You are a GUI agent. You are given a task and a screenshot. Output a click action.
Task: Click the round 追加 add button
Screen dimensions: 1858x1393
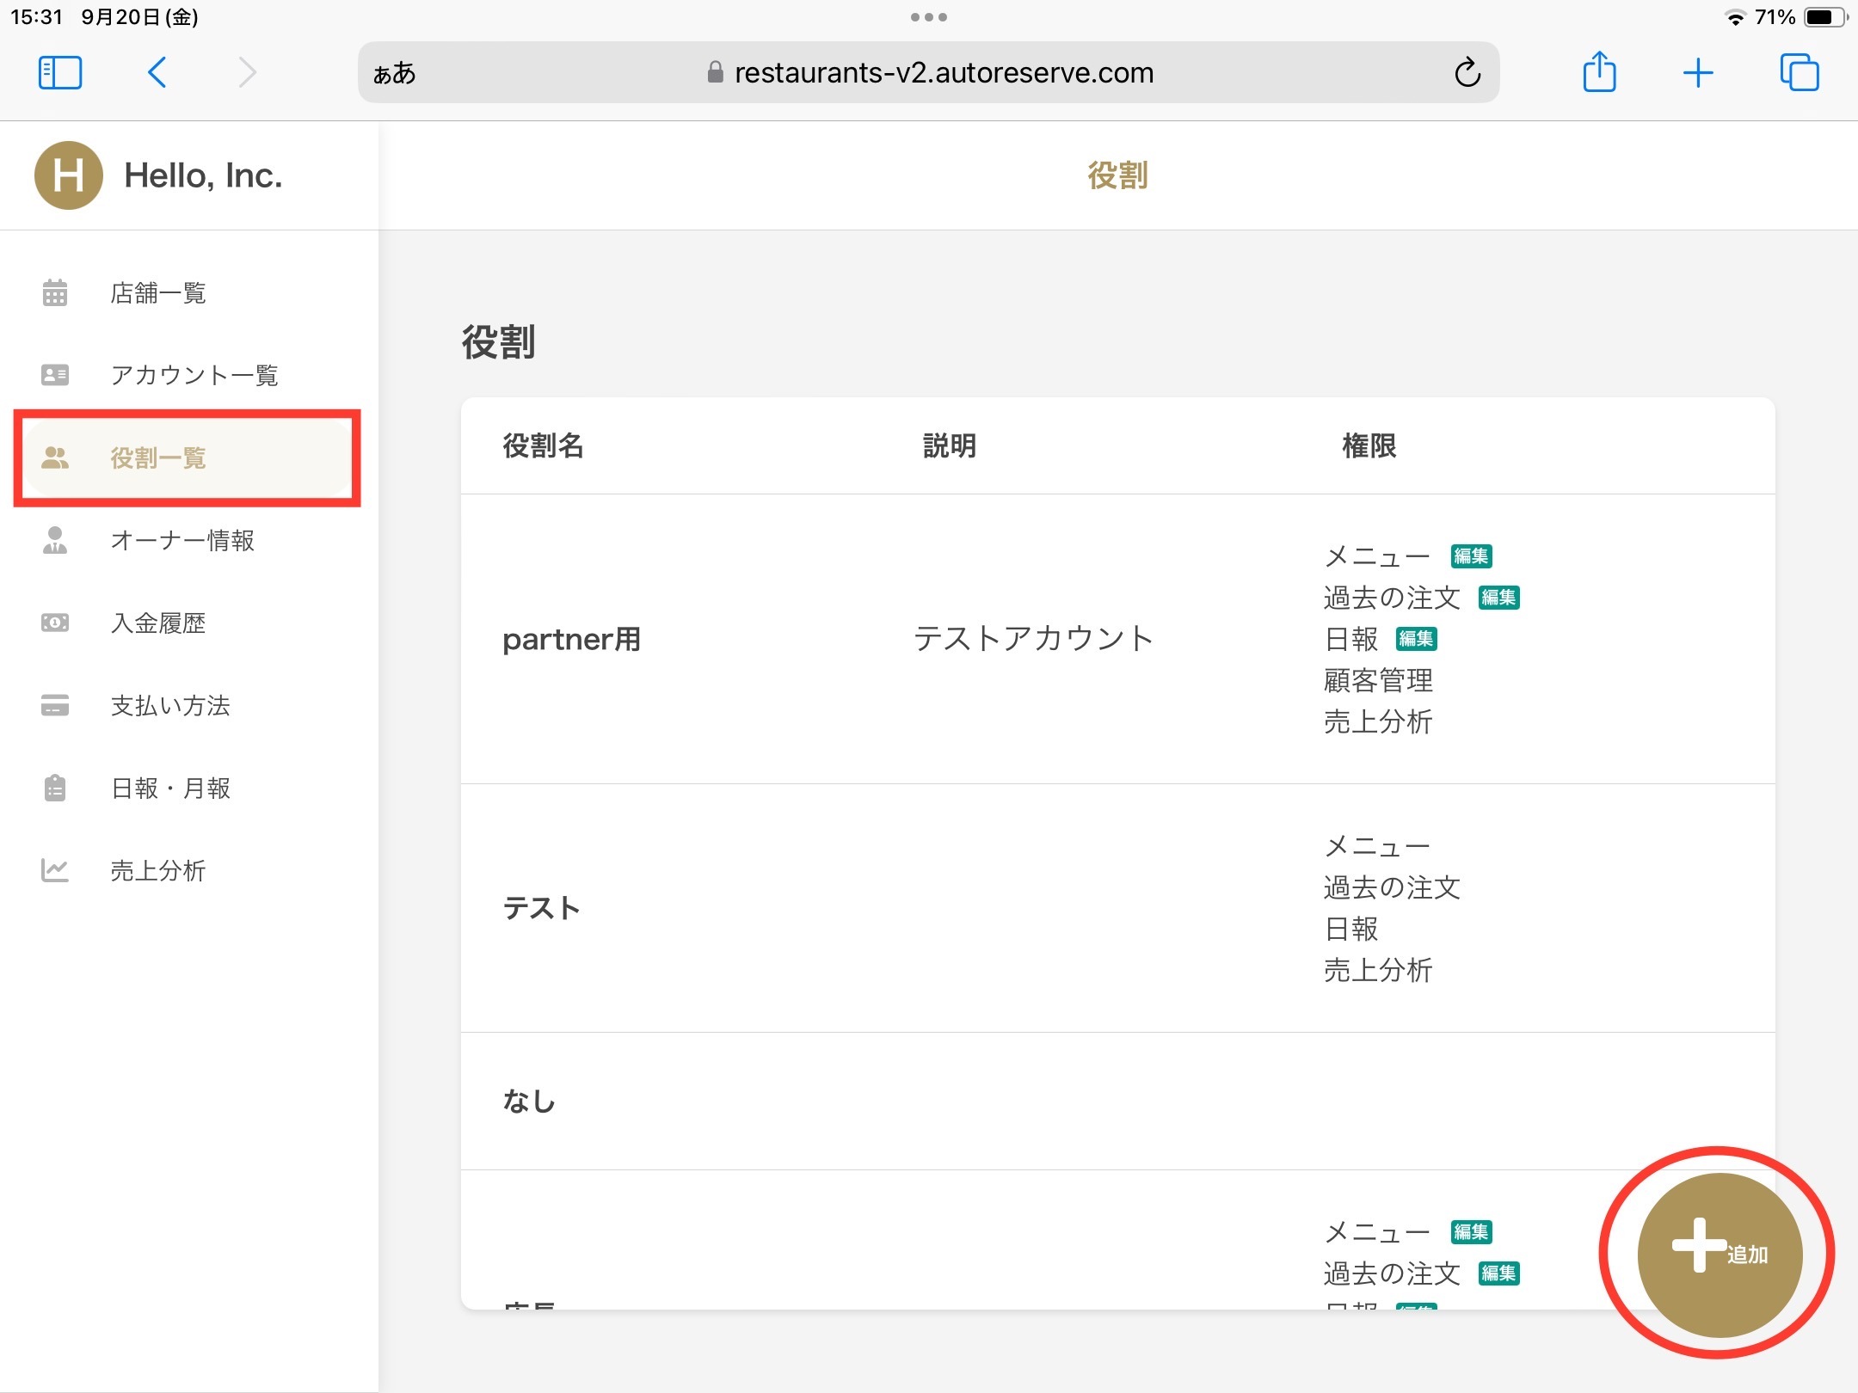[1719, 1255]
